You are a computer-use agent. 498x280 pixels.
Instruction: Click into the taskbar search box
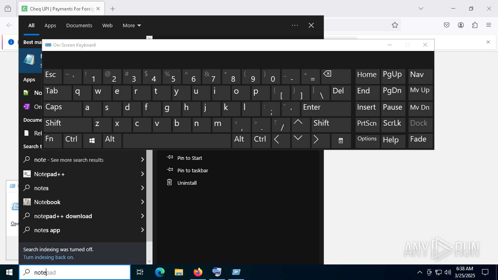click(x=75, y=272)
